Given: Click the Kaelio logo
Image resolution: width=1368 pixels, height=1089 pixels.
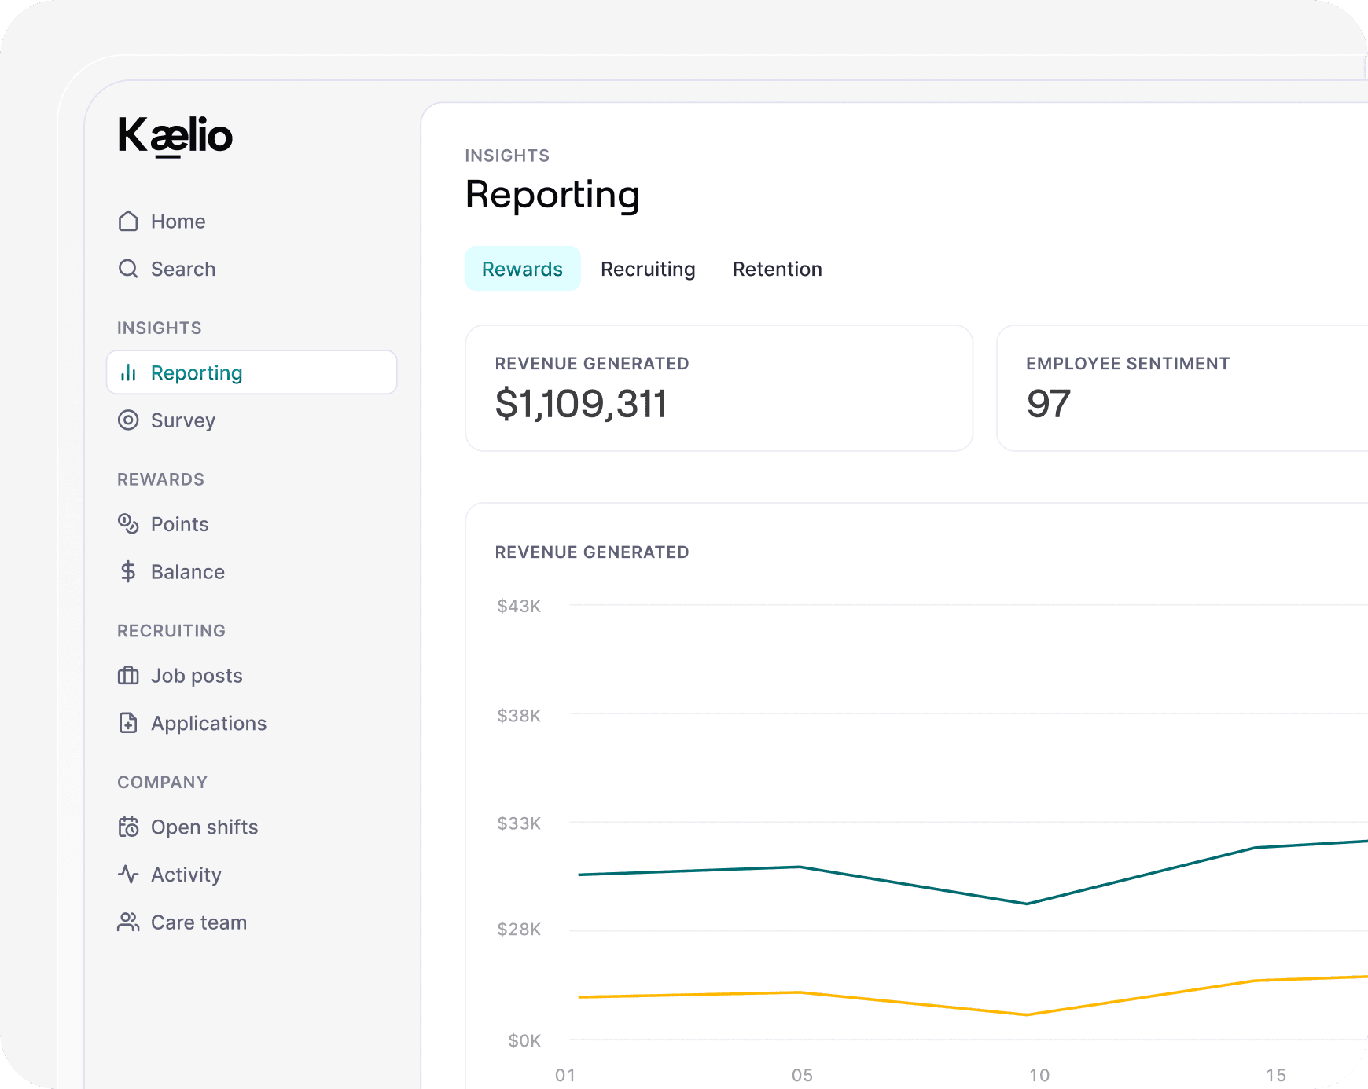Looking at the screenshot, I should tap(175, 136).
